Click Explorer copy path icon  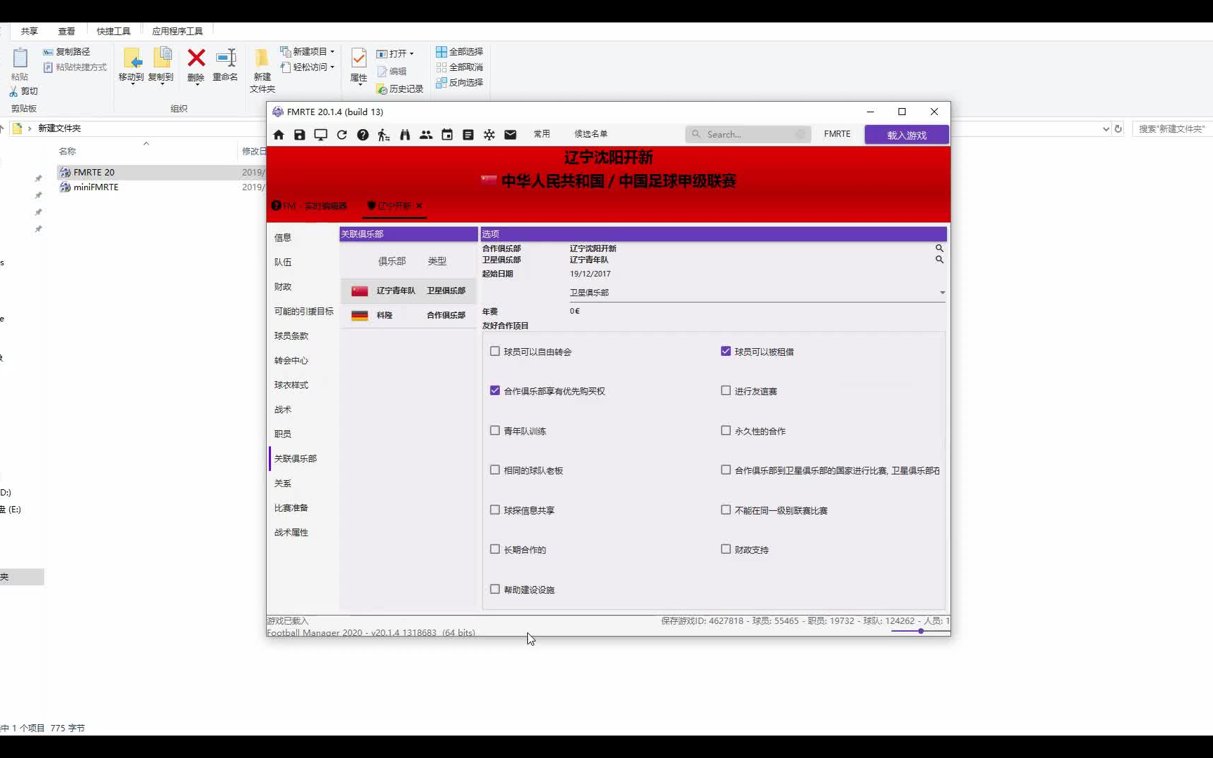tap(48, 52)
